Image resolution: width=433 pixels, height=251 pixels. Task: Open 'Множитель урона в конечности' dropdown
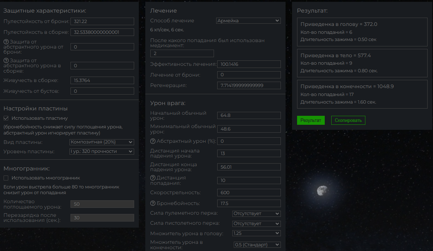click(x=256, y=245)
